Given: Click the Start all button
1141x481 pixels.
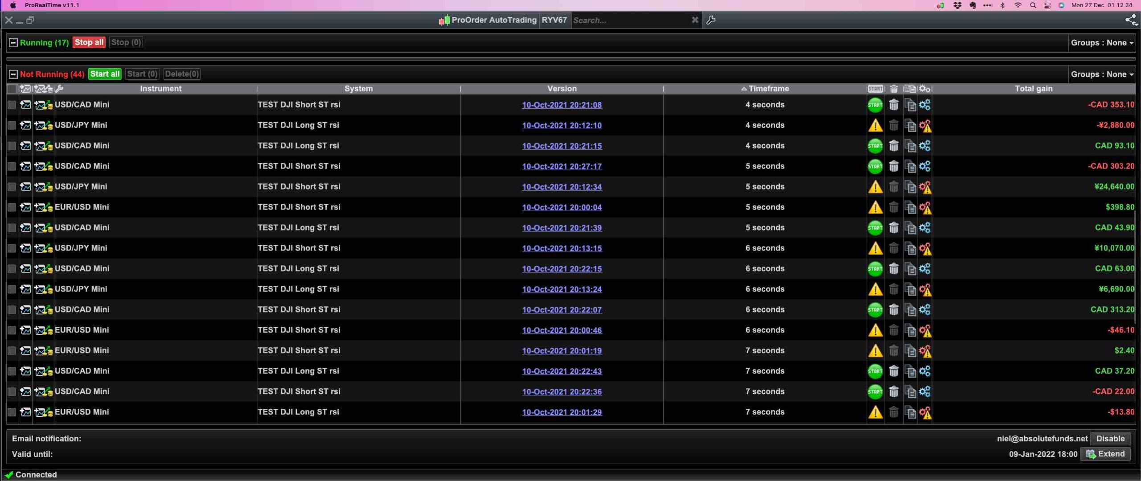Looking at the screenshot, I should point(105,74).
